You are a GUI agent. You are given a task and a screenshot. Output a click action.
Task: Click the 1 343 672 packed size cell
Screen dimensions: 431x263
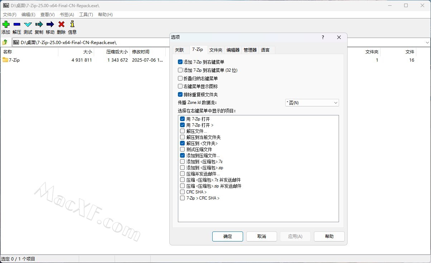117,60
